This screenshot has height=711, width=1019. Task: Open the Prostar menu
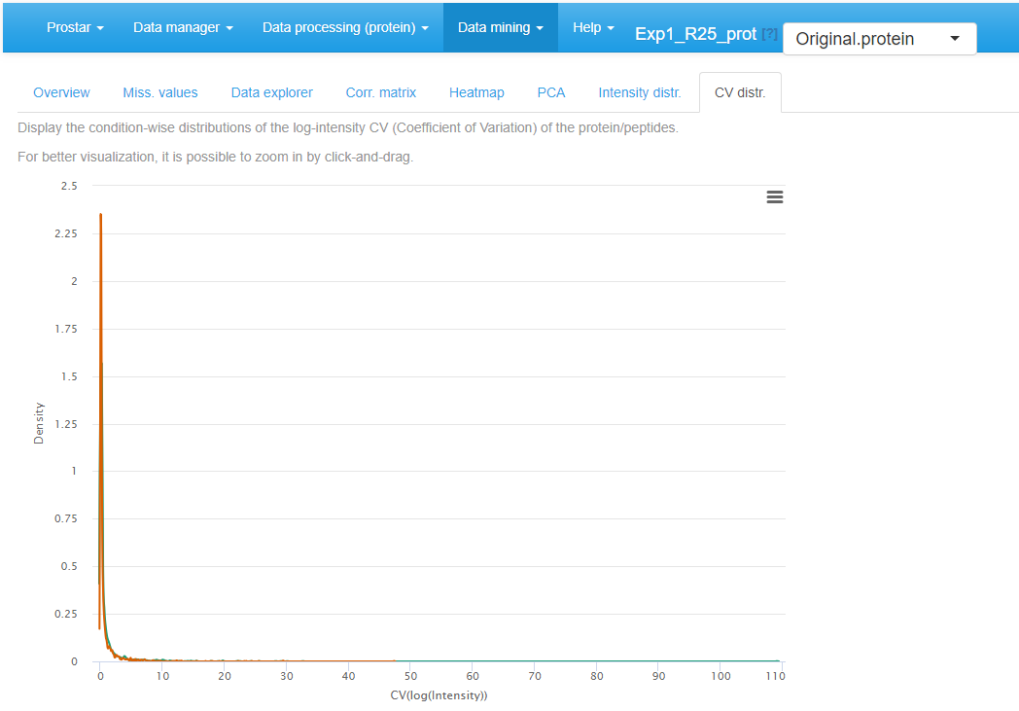(74, 27)
